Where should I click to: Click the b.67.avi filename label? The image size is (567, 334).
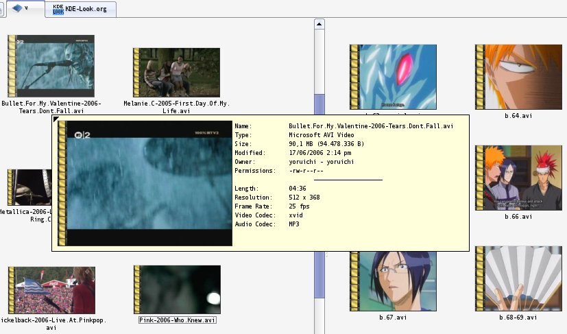(x=393, y=318)
